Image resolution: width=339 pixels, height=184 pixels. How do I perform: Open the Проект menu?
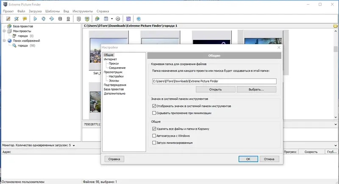pos(8,11)
